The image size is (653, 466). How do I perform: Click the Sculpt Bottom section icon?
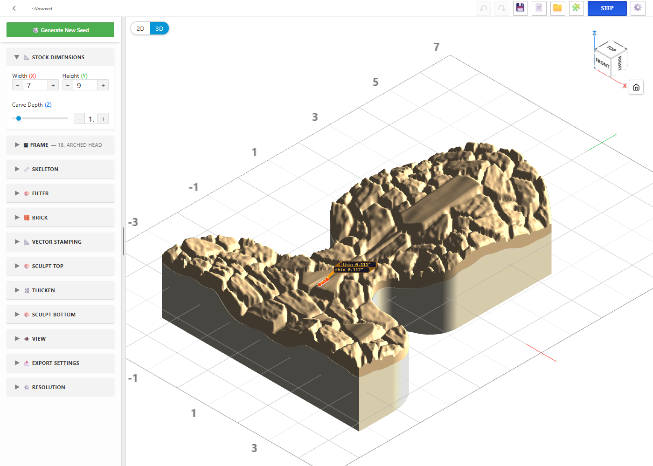pyautogui.click(x=27, y=315)
